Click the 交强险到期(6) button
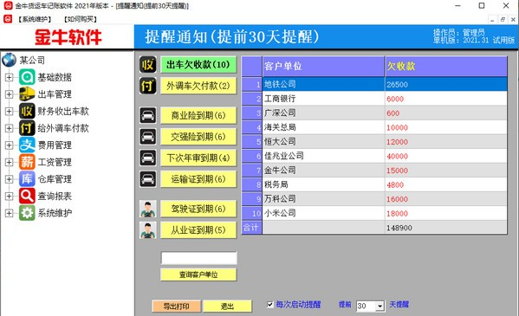Viewport: 519px width, 316px height. [x=198, y=137]
